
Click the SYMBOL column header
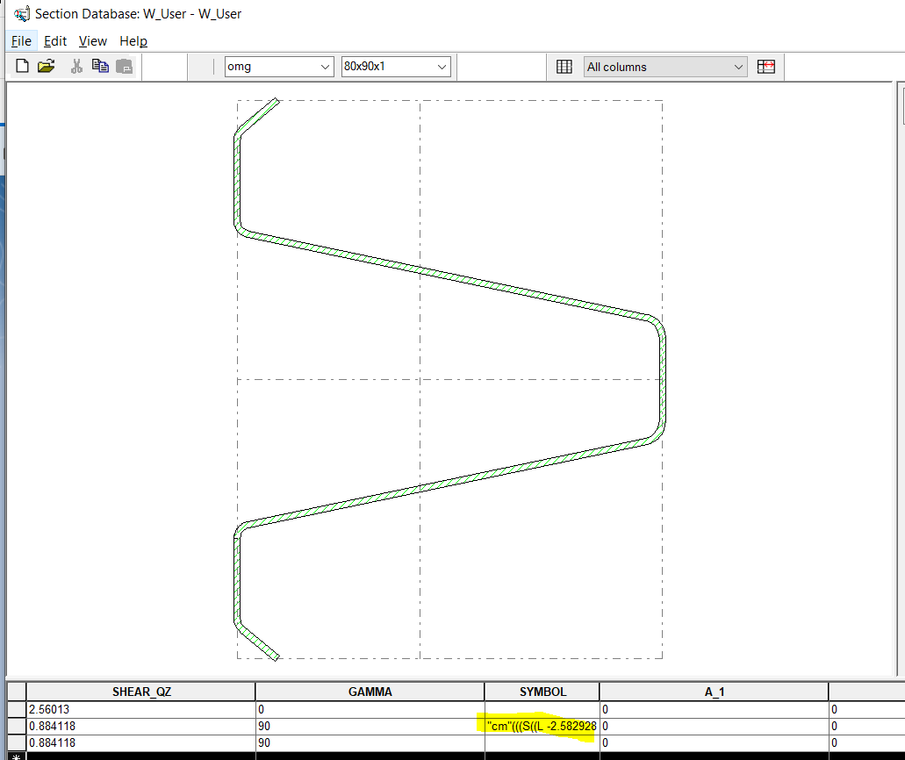click(x=542, y=692)
